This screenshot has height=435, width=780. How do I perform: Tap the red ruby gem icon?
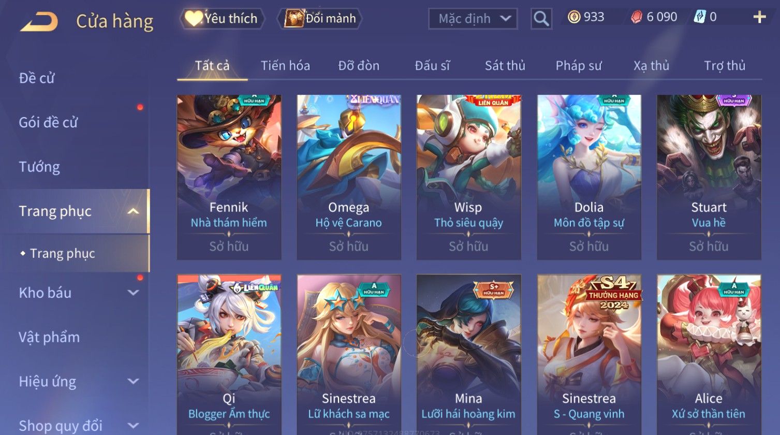pyautogui.click(x=636, y=18)
